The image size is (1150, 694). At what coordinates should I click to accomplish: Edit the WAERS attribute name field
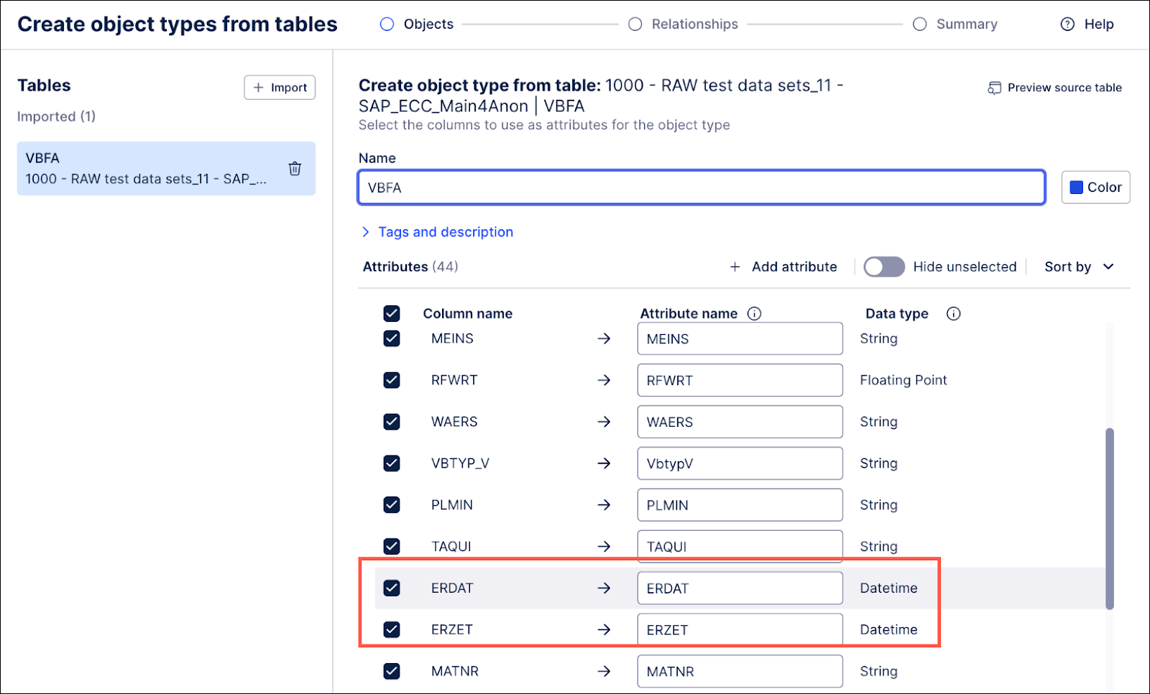(x=740, y=422)
